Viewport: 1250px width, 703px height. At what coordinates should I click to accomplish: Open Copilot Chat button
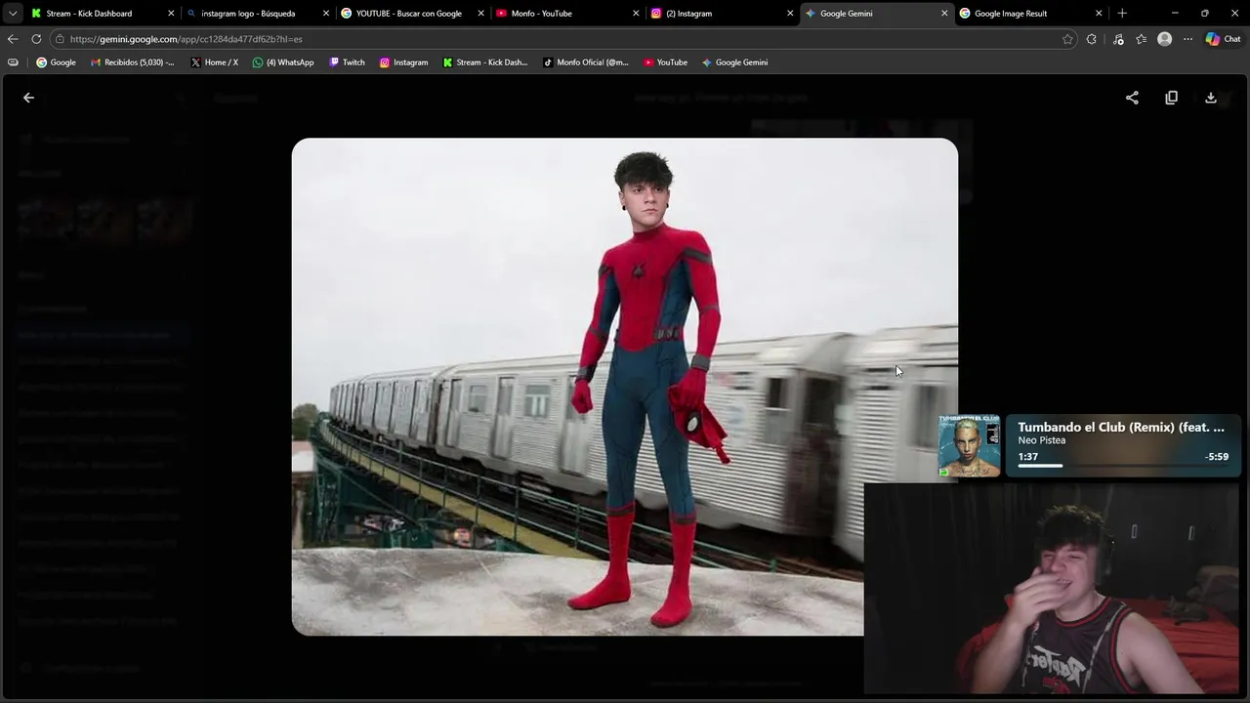[1223, 39]
